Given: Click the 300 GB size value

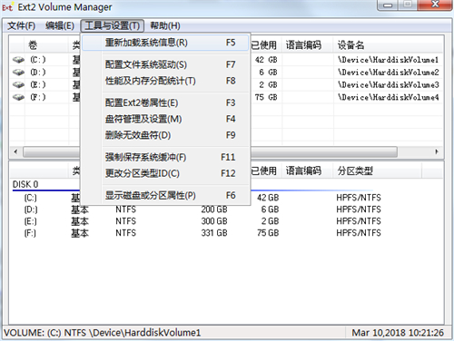Looking at the screenshot, I should [x=214, y=221].
